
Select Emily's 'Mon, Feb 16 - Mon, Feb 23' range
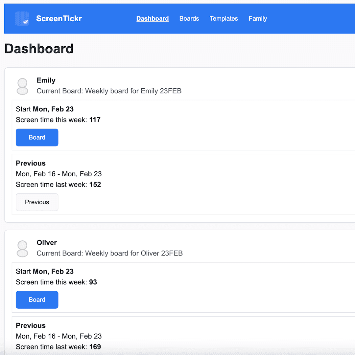tap(59, 174)
